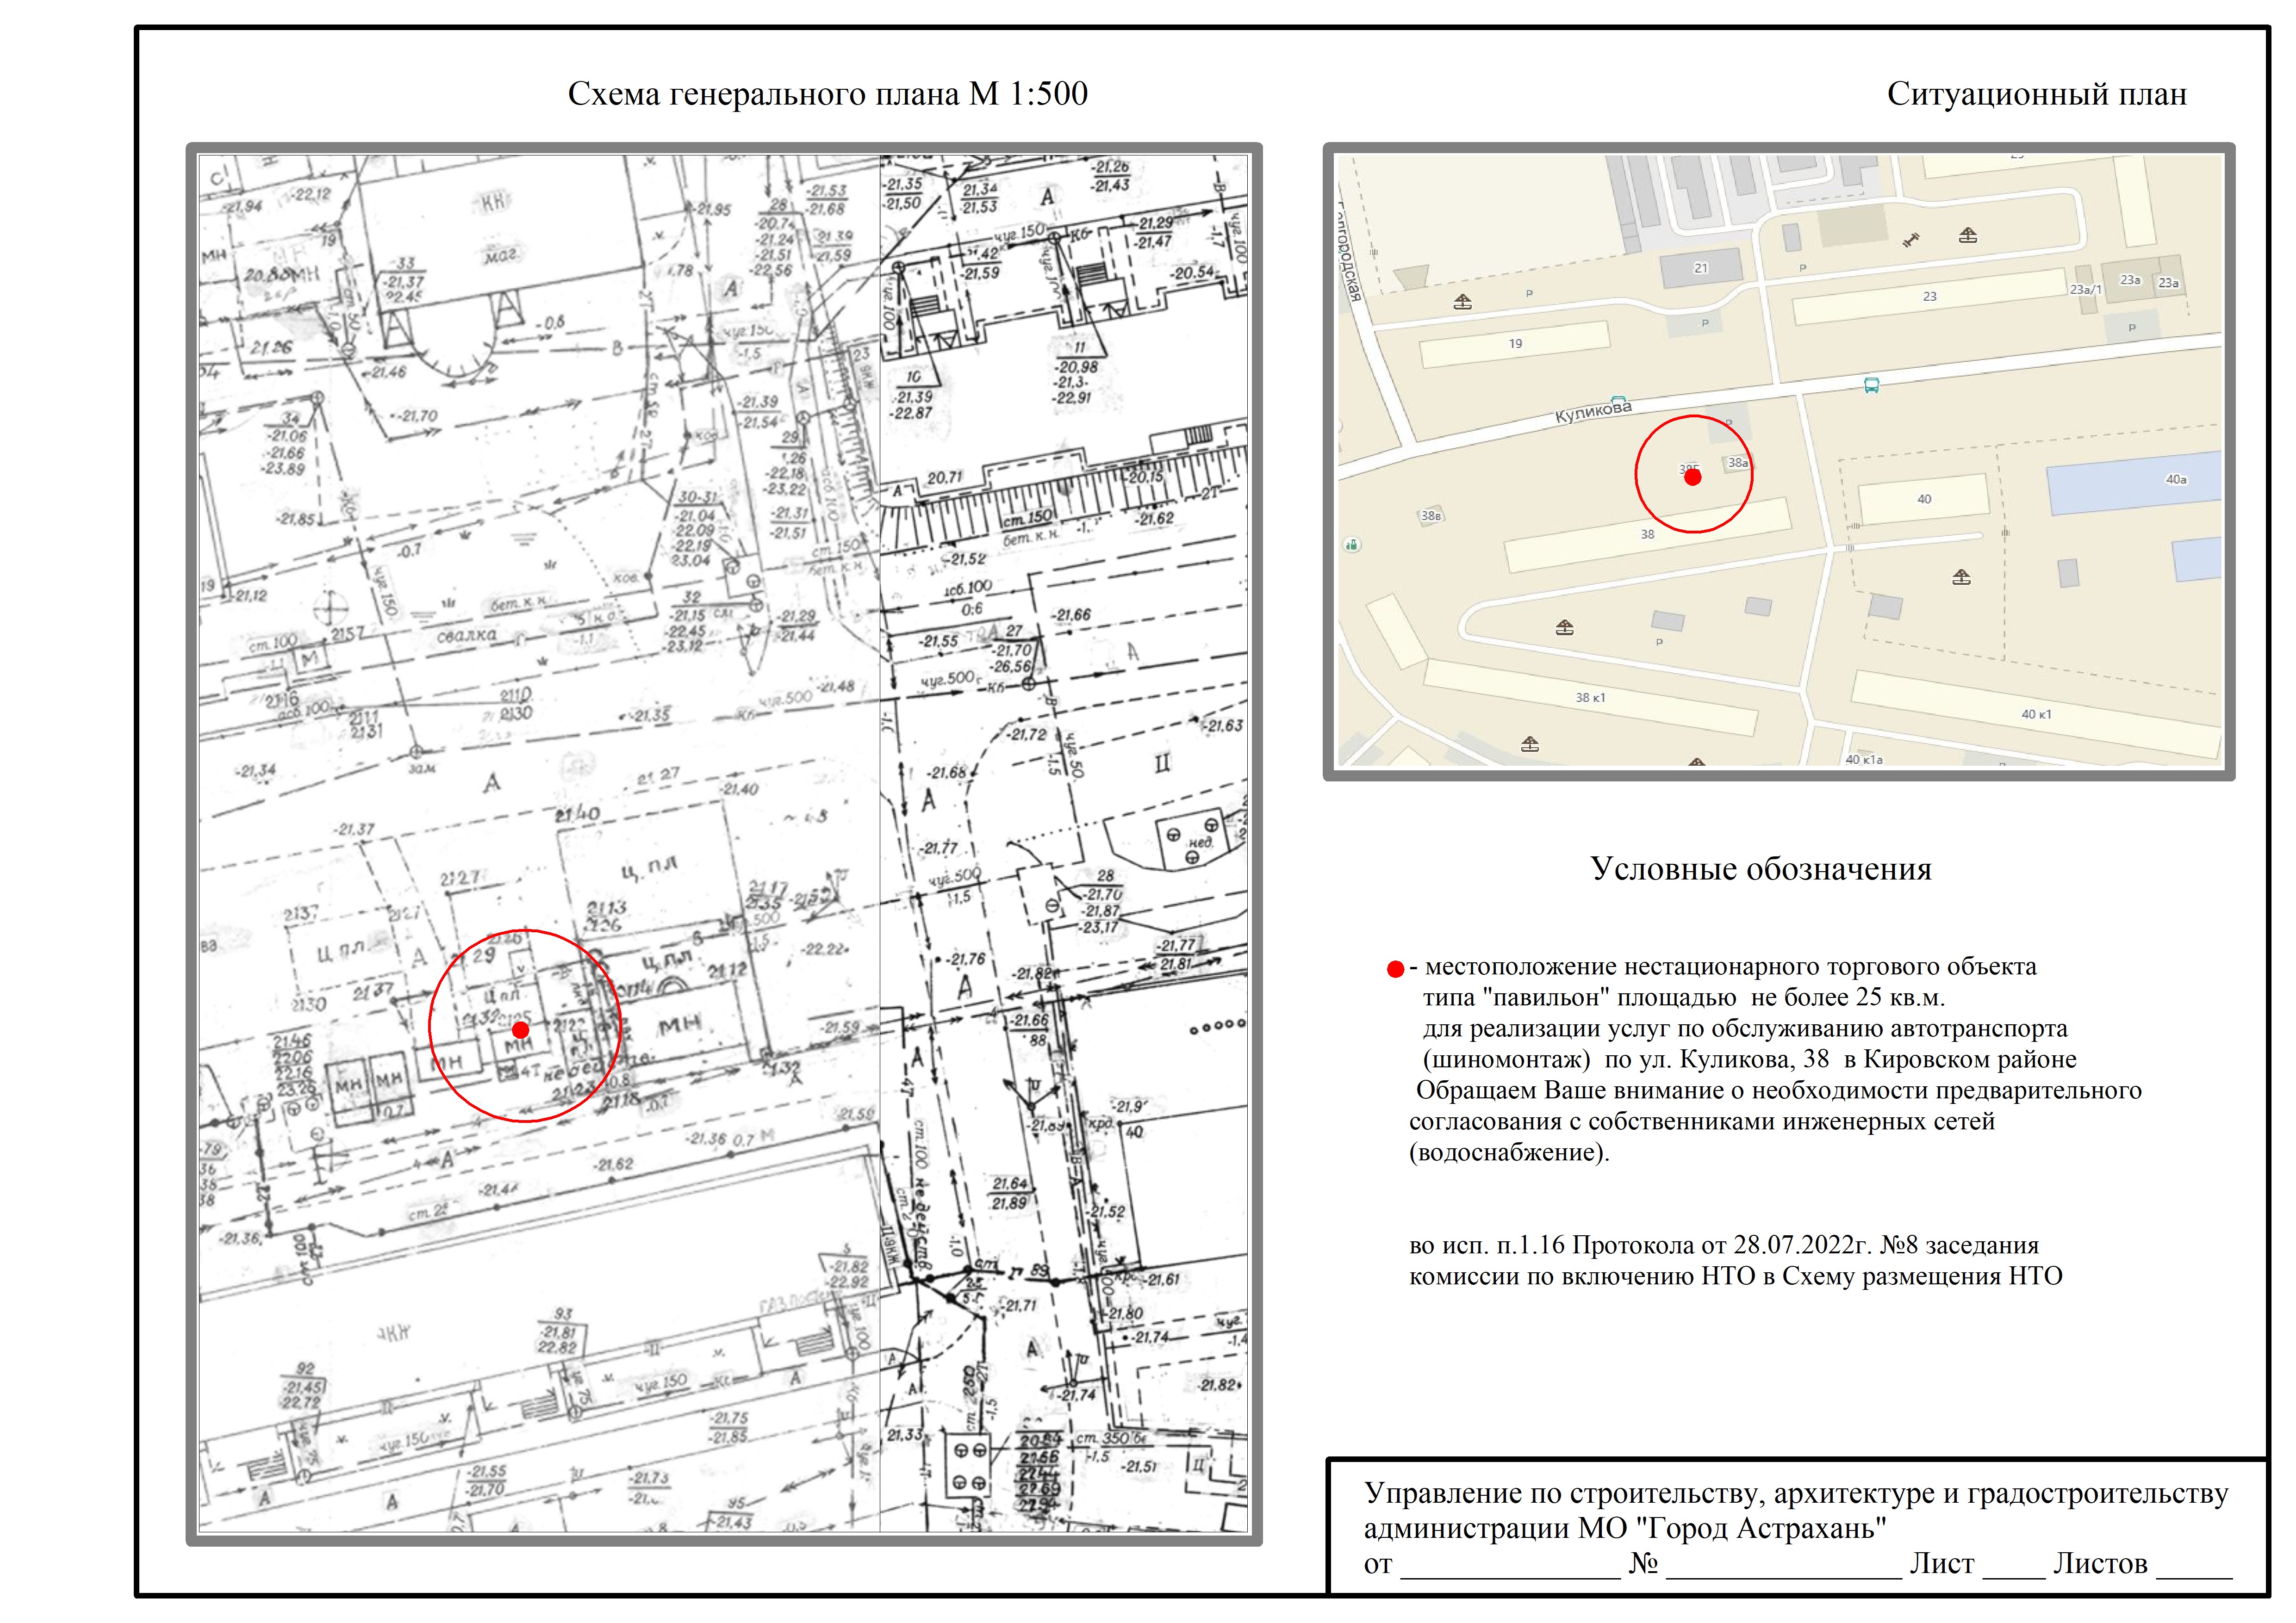2296x1623 pixels.
Task: Click the Куликова street name label
Action: (1593, 411)
